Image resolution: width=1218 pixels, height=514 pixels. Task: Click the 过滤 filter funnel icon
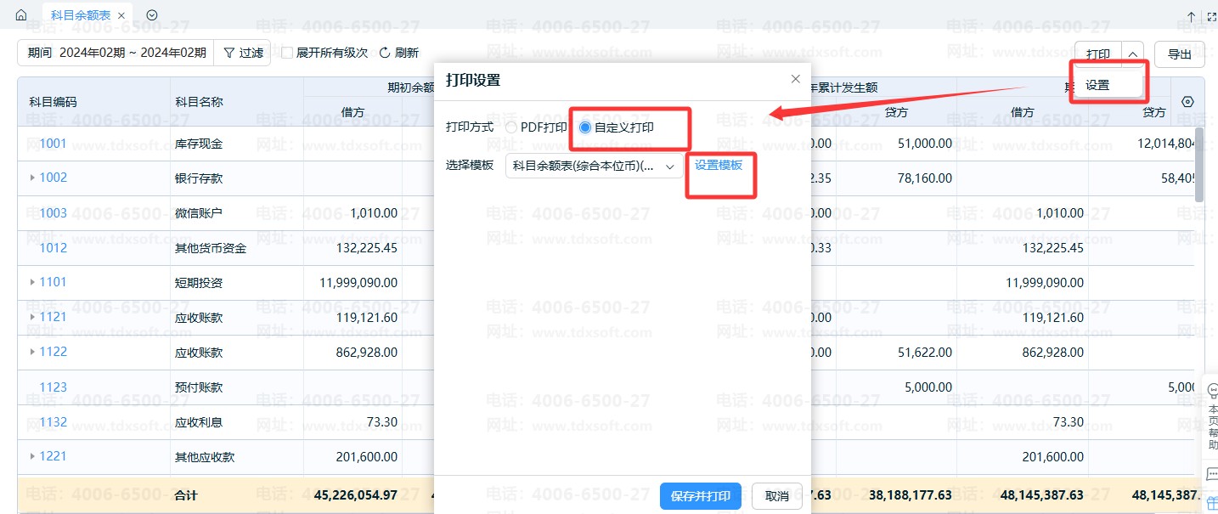[229, 53]
